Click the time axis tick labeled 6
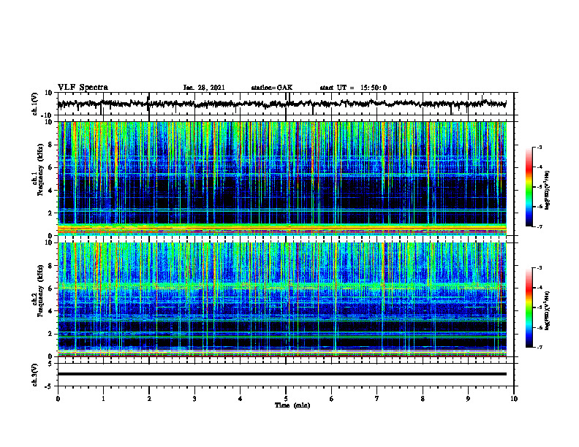The height and width of the screenshot is (447, 579). 331,399
